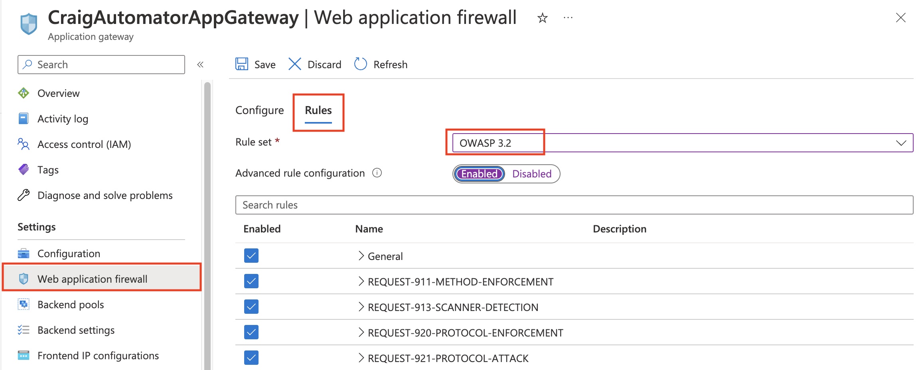This screenshot has width=924, height=370.
Task: Click the Search rules input field
Action: pos(574,205)
